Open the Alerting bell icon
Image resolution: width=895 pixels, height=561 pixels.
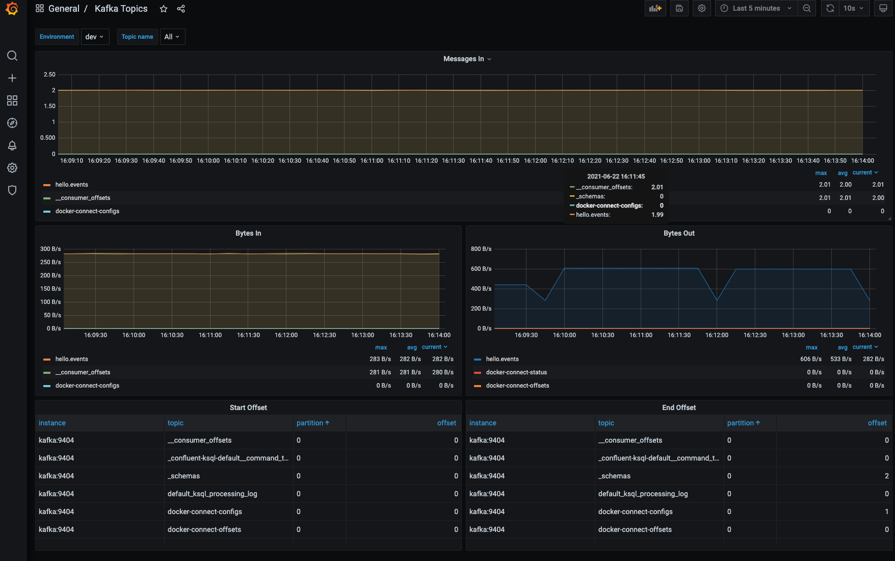pos(12,145)
